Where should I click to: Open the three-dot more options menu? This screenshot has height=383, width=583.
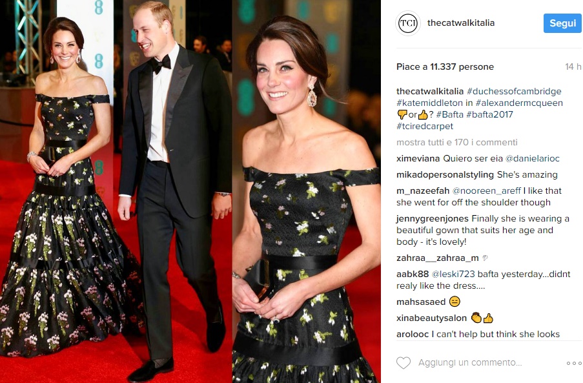pyautogui.click(x=574, y=363)
